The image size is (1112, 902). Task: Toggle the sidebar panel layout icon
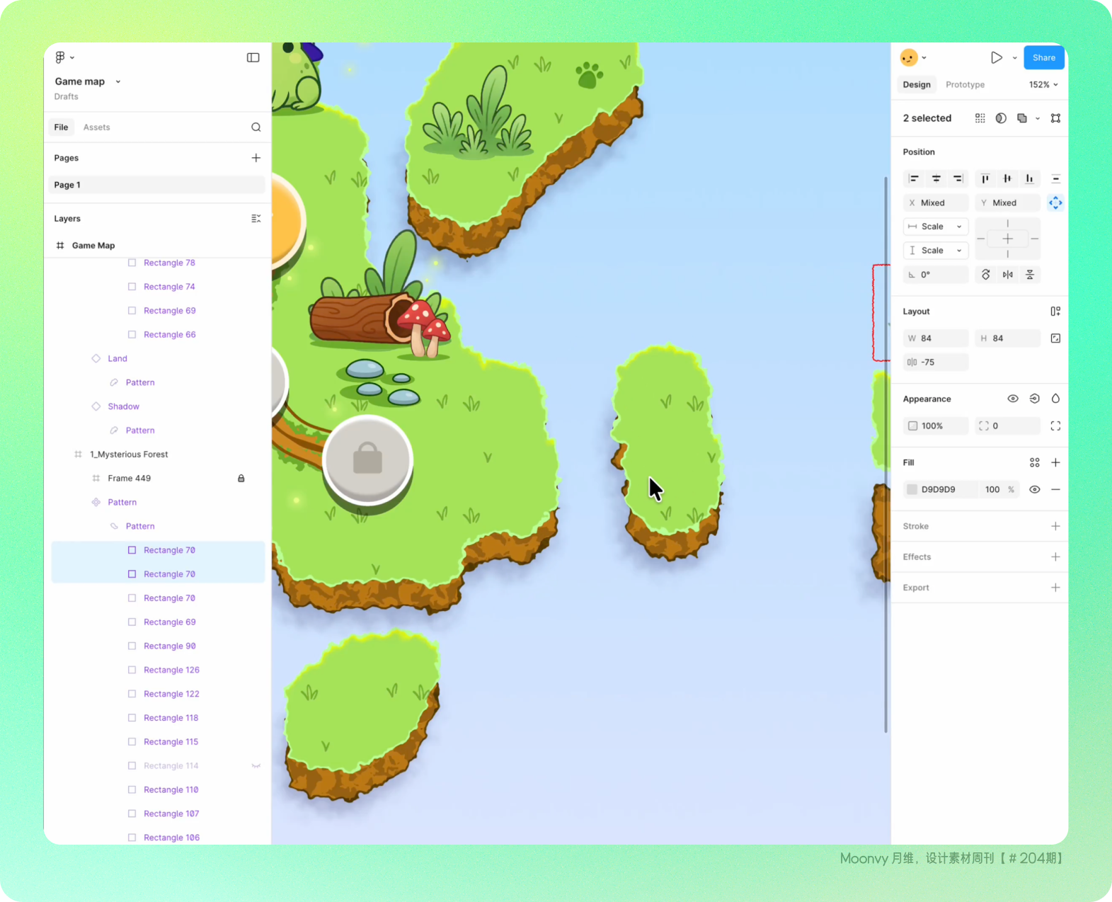pos(253,57)
